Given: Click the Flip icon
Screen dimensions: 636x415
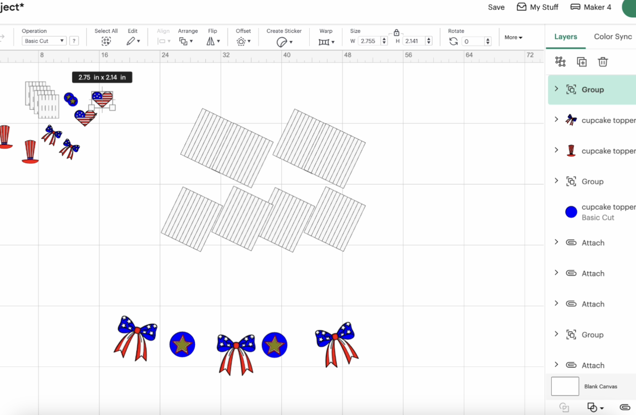Looking at the screenshot, I should (210, 41).
